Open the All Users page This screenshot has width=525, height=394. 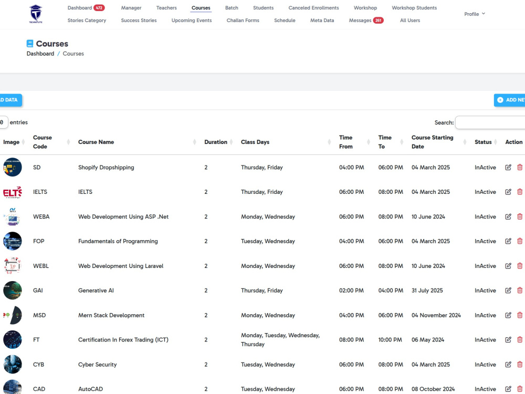coord(410,20)
